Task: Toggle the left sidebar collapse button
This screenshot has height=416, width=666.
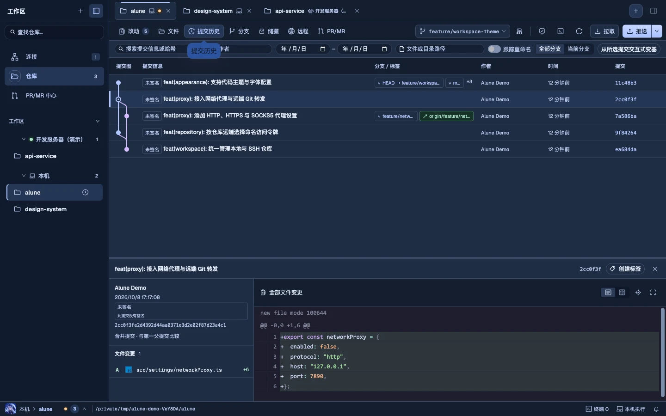Action: pyautogui.click(x=96, y=11)
